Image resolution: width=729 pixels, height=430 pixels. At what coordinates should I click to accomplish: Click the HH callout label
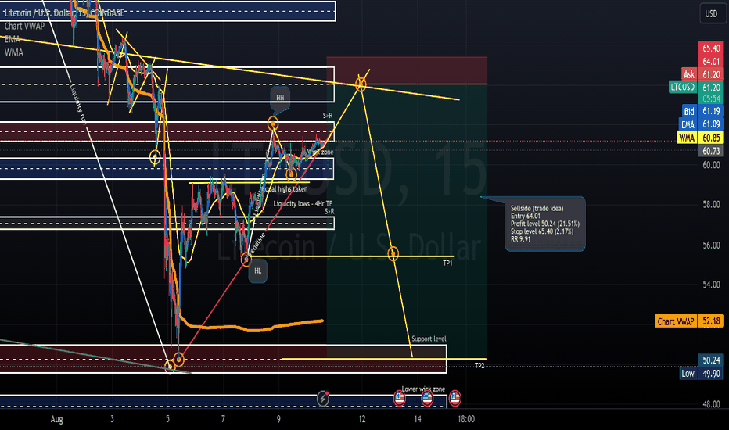pyautogui.click(x=280, y=98)
